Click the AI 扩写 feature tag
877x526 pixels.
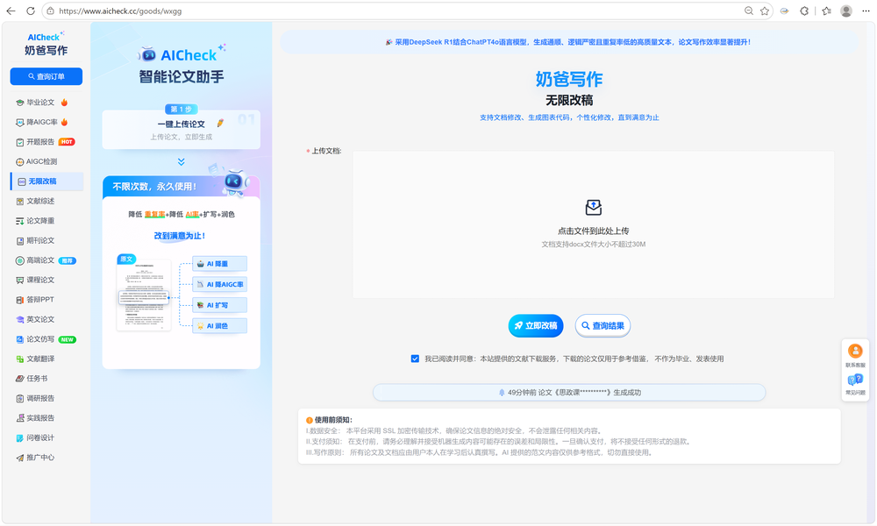coord(220,305)
